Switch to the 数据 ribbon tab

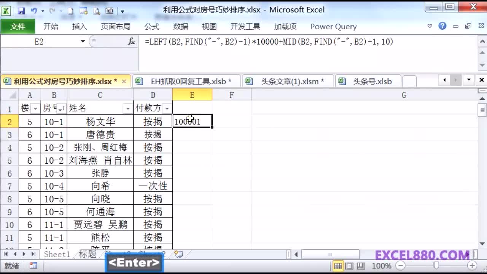[x=180, y=26]
